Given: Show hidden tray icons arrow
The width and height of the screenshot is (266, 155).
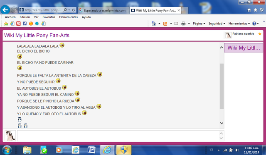Looking at the screenshot, I should click(x=219, y=150).
